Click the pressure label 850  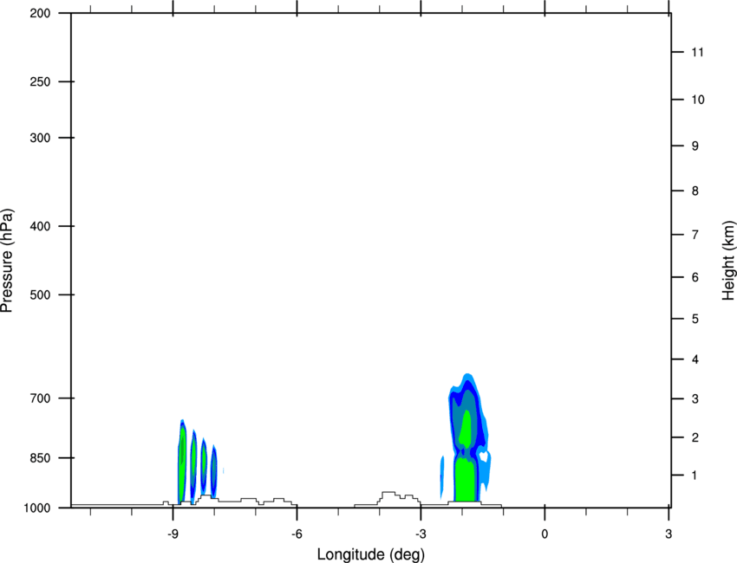point(40,458)
